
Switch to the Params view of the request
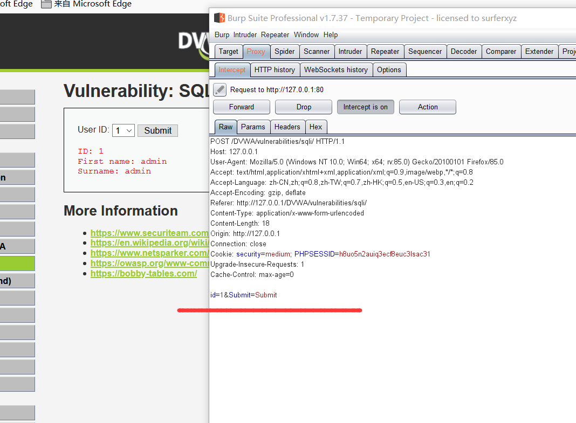[x=253, y=127]
